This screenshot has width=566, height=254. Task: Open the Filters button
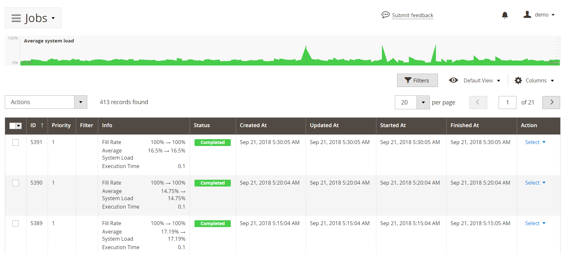417,80
